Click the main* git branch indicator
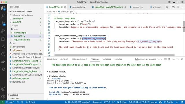The image size is (185, 104). click(10, 102)
